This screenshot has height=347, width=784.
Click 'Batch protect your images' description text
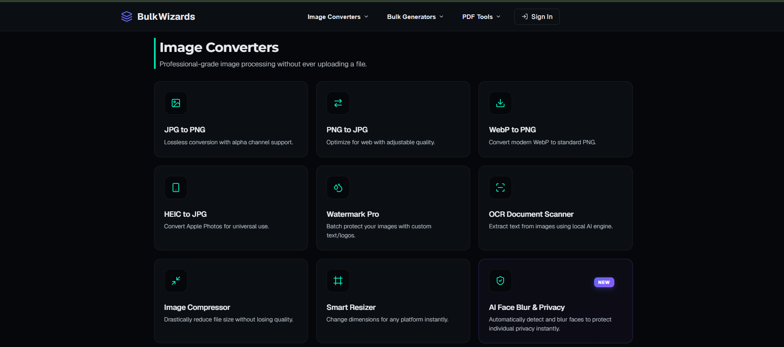[379, 231]
